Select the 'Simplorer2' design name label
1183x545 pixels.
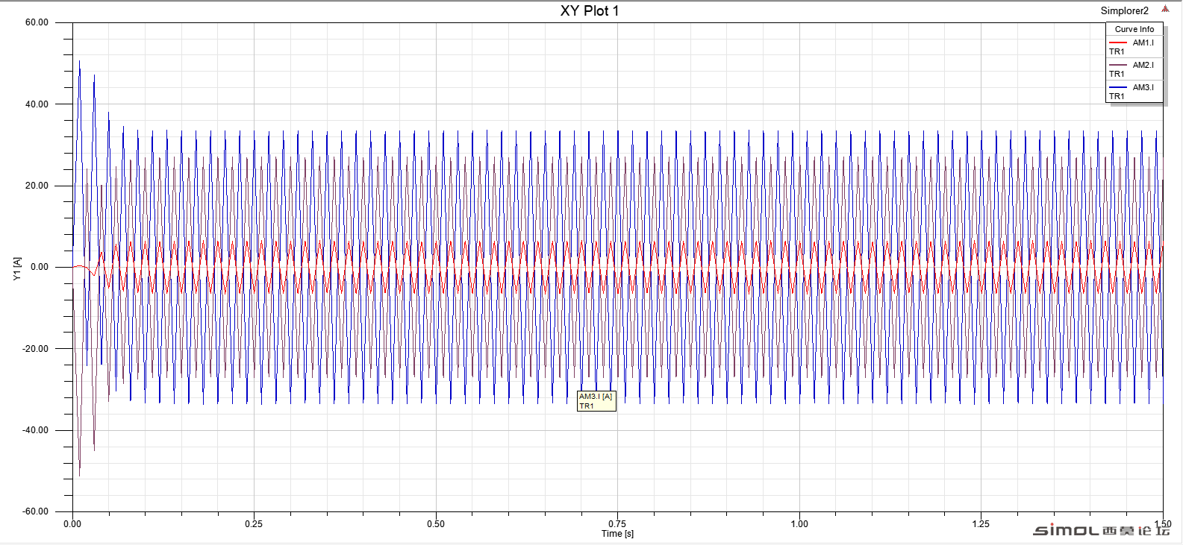click(1124, 10)
